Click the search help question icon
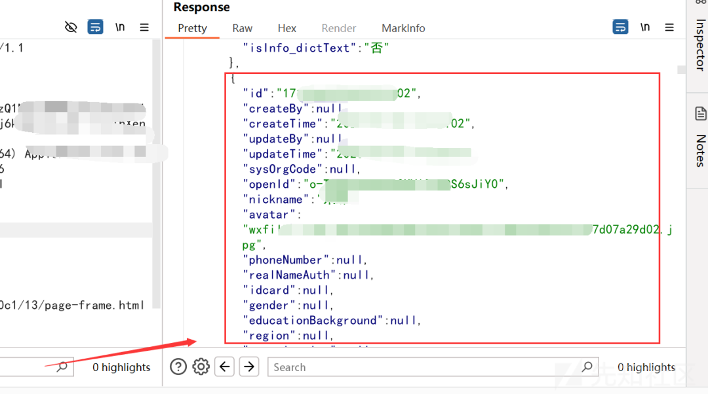Screen dimensions: 708x394 pos(178,367)
